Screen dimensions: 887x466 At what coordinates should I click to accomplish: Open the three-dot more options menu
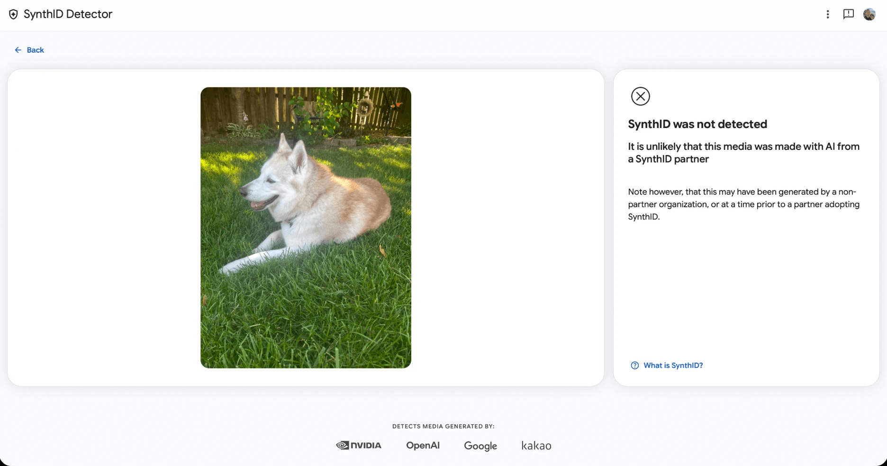tap(828, 14)
